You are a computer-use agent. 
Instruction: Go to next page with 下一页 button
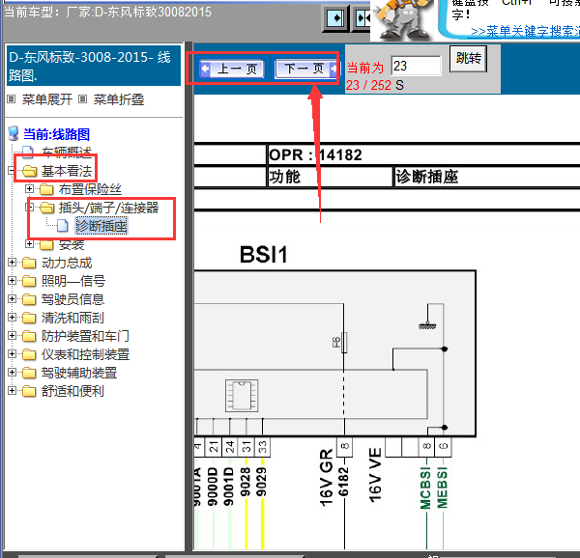pyautogui.click(x=305, y=69)
